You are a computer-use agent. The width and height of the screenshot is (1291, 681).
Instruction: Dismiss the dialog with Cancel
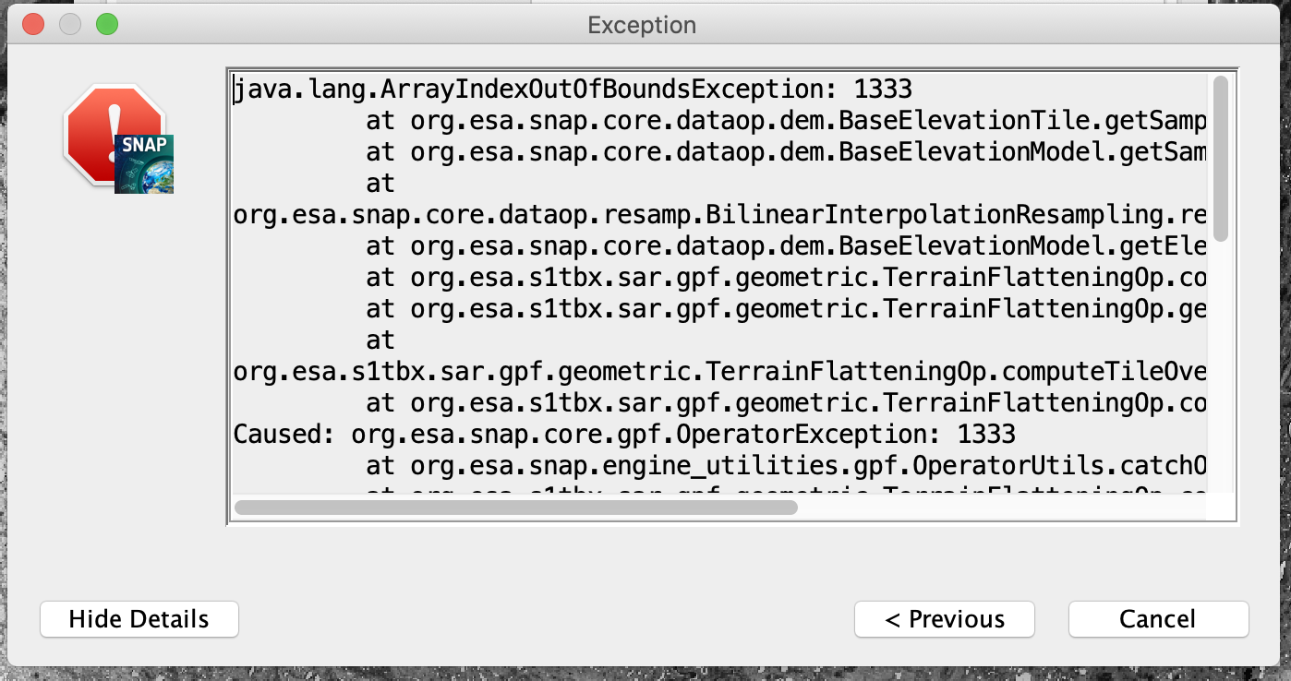tap(1158, 619)
